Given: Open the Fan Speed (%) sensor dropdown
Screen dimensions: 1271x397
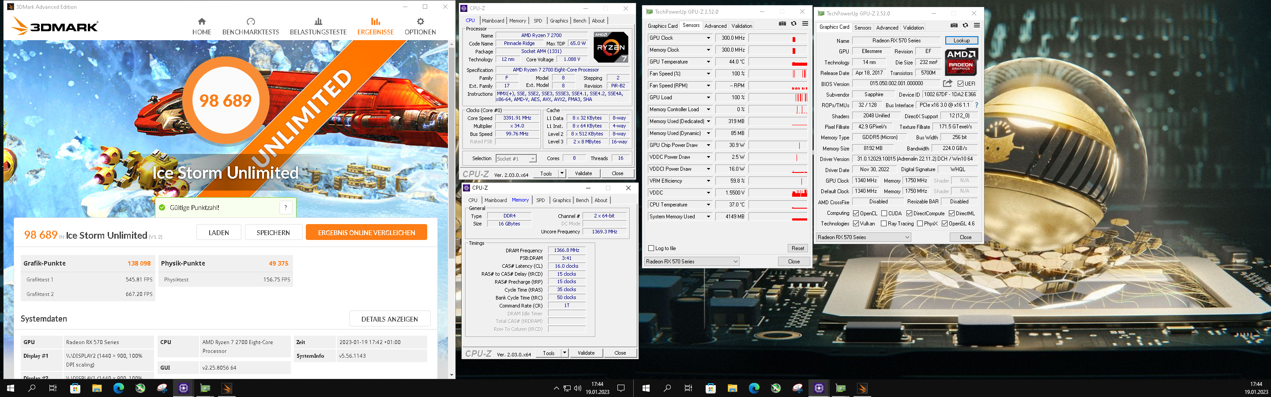Looking at the screenshot, I should [x=708, y=74].
